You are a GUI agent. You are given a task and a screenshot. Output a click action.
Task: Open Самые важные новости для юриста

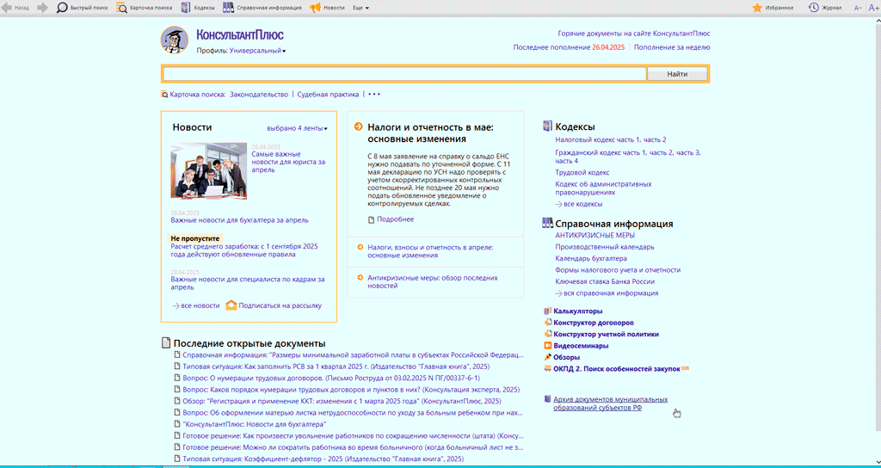pos(288,162)
